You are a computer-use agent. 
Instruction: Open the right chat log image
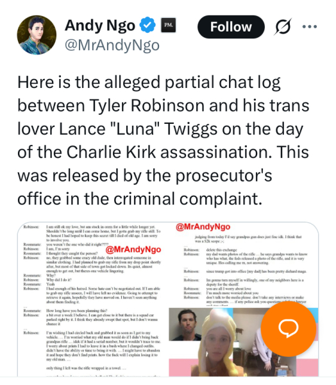pyautogui.click(x=244, y=264)
